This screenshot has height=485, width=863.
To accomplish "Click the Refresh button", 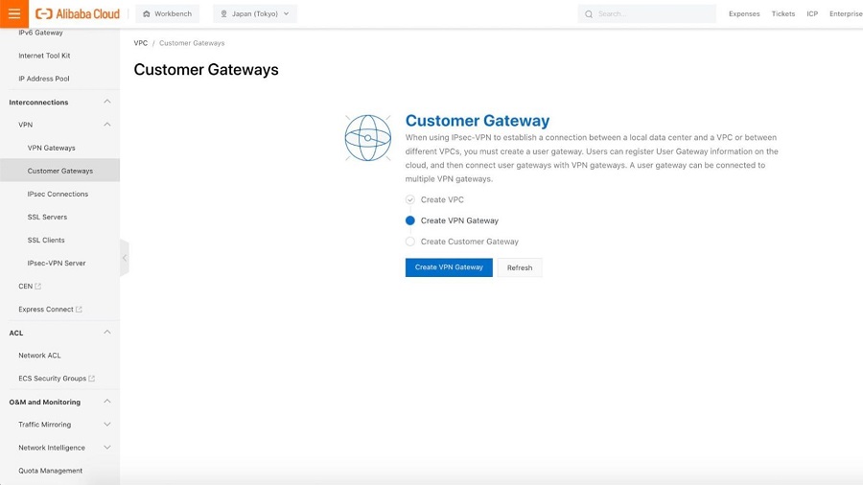I will tap(520, 267).
